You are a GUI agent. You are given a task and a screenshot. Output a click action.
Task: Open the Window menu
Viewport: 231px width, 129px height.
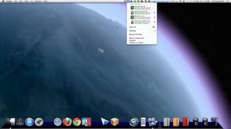tap(38, 1)
